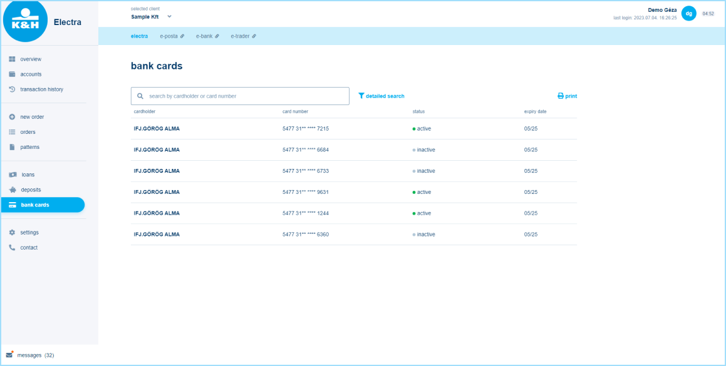Open messages envelope icon at bottom

pyautogui.click(x=9, y=355)
